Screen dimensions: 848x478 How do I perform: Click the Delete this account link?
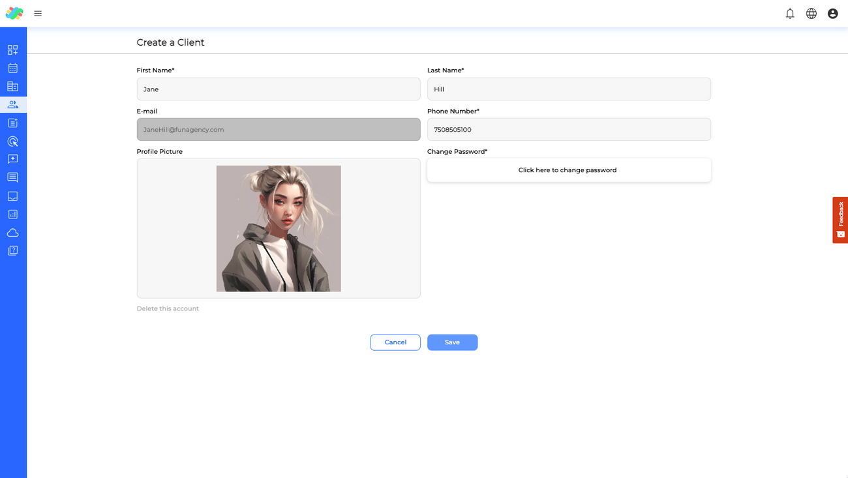click(x=168, y=308)
